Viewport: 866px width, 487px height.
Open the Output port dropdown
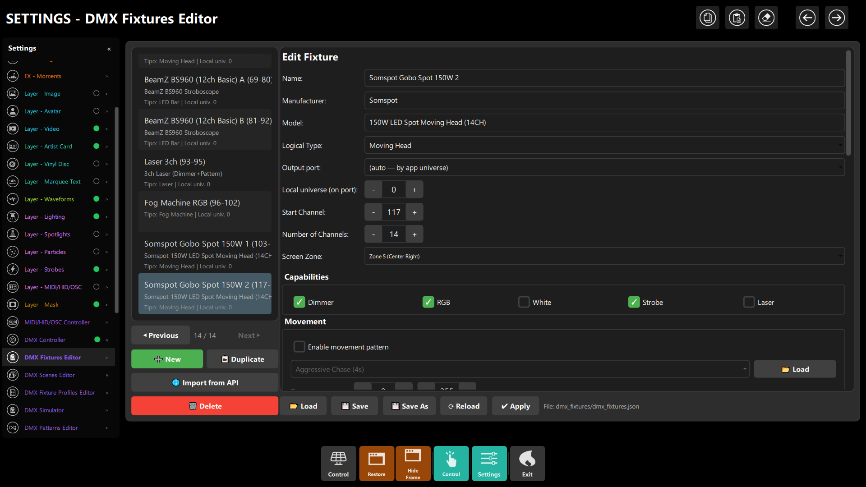[604, 168]
